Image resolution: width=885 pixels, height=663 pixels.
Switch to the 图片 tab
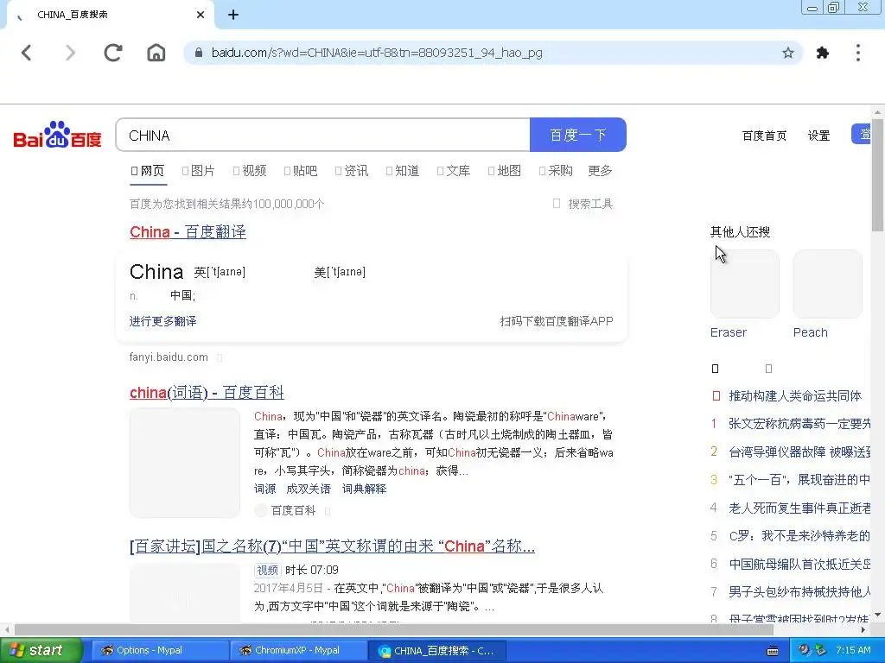coord(199,171)
